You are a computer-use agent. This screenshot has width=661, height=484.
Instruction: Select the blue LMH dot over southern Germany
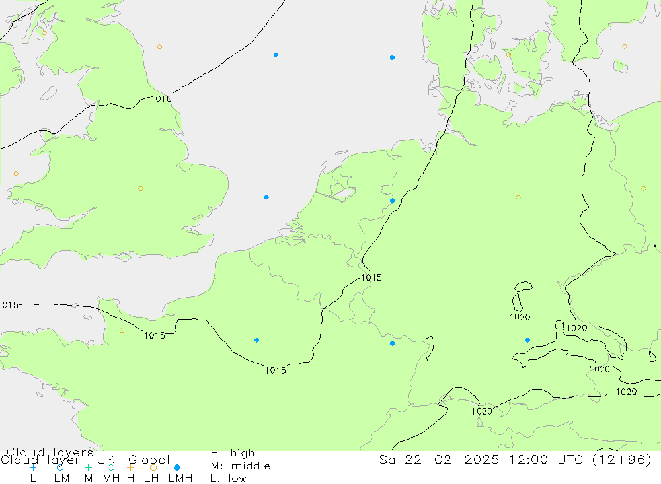point(527,340)
